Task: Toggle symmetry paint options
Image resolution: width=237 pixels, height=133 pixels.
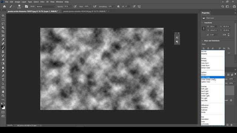Action: point(139,7)
